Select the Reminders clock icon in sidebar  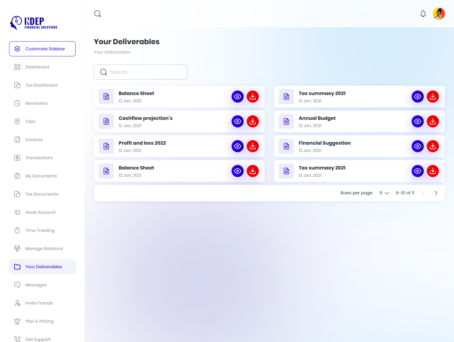(17, 103)
